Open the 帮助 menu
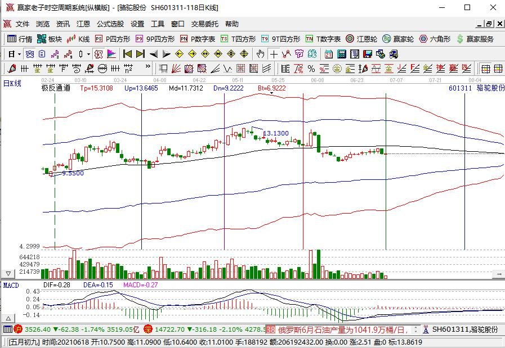Viewport: 505px width, 348px height. [x=232, y=24]
